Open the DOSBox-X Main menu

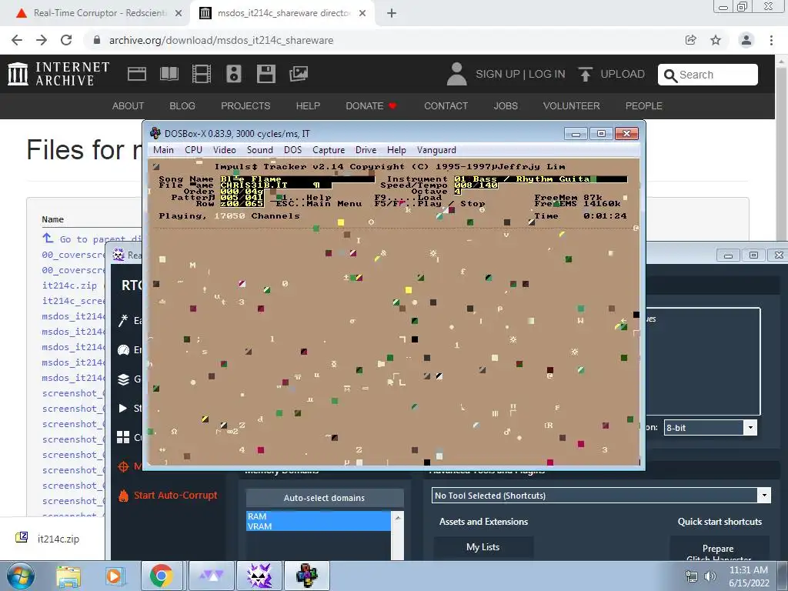tap(163, 150)
